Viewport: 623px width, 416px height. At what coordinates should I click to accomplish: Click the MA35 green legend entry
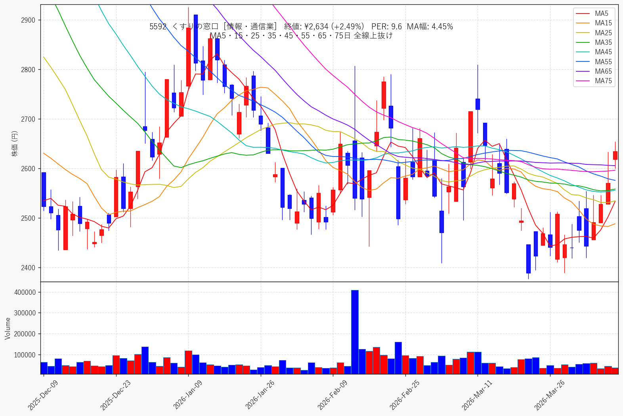click(x=594, y=42)
